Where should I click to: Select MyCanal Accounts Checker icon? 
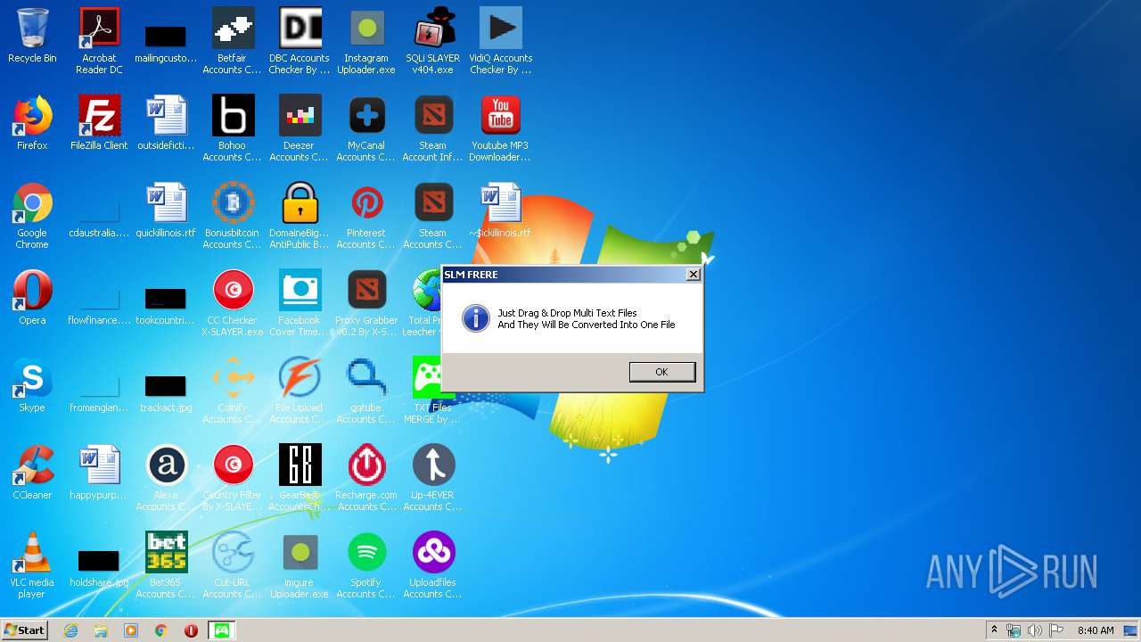[x=366, y=128]
